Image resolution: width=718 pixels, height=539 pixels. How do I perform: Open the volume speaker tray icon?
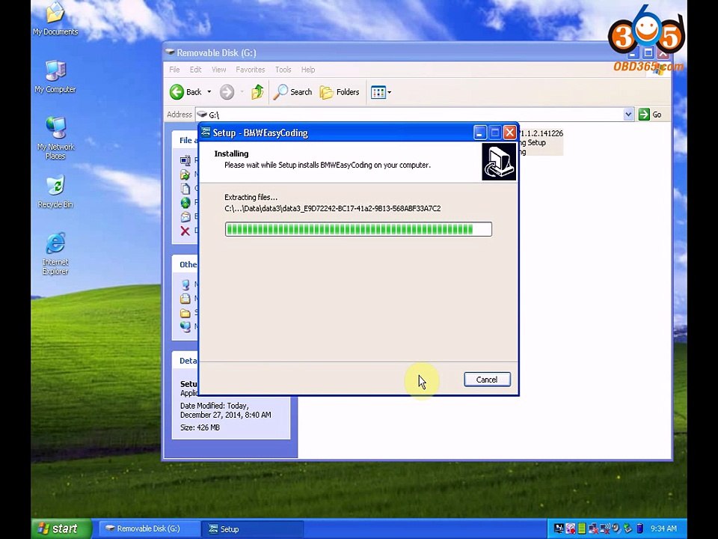click(x=616, y=529)
